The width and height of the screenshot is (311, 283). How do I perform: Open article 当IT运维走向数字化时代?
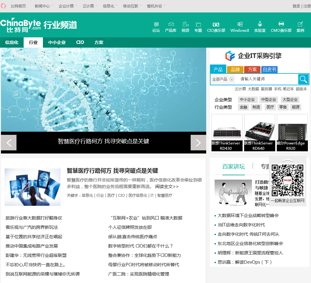[241, 225]
